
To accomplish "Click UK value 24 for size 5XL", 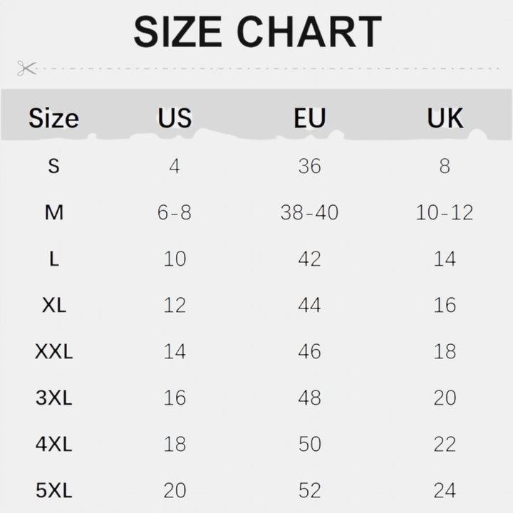I will pos(445,490).
